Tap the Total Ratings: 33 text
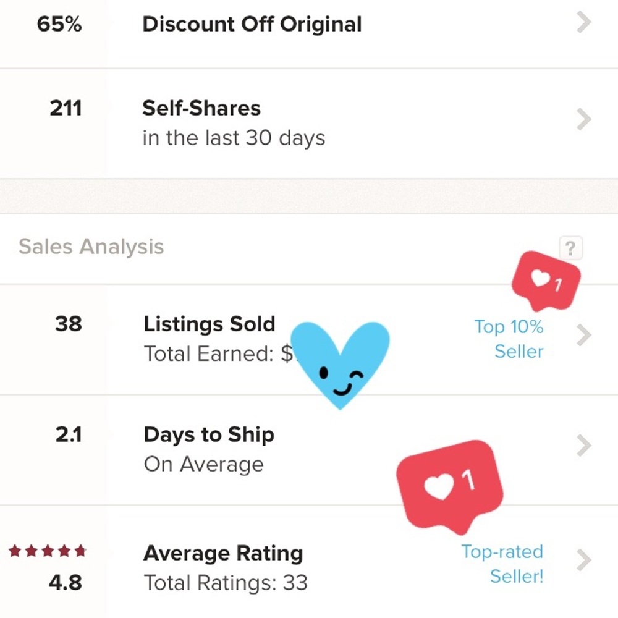This screenshot has height=618, width=618. click(x=226, y=583)
